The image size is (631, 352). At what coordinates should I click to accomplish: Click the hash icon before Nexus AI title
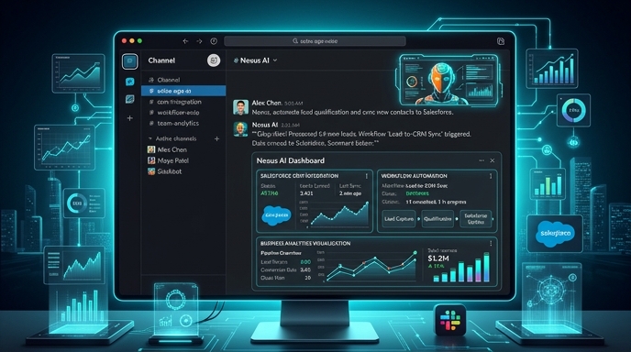coord(236,60)
